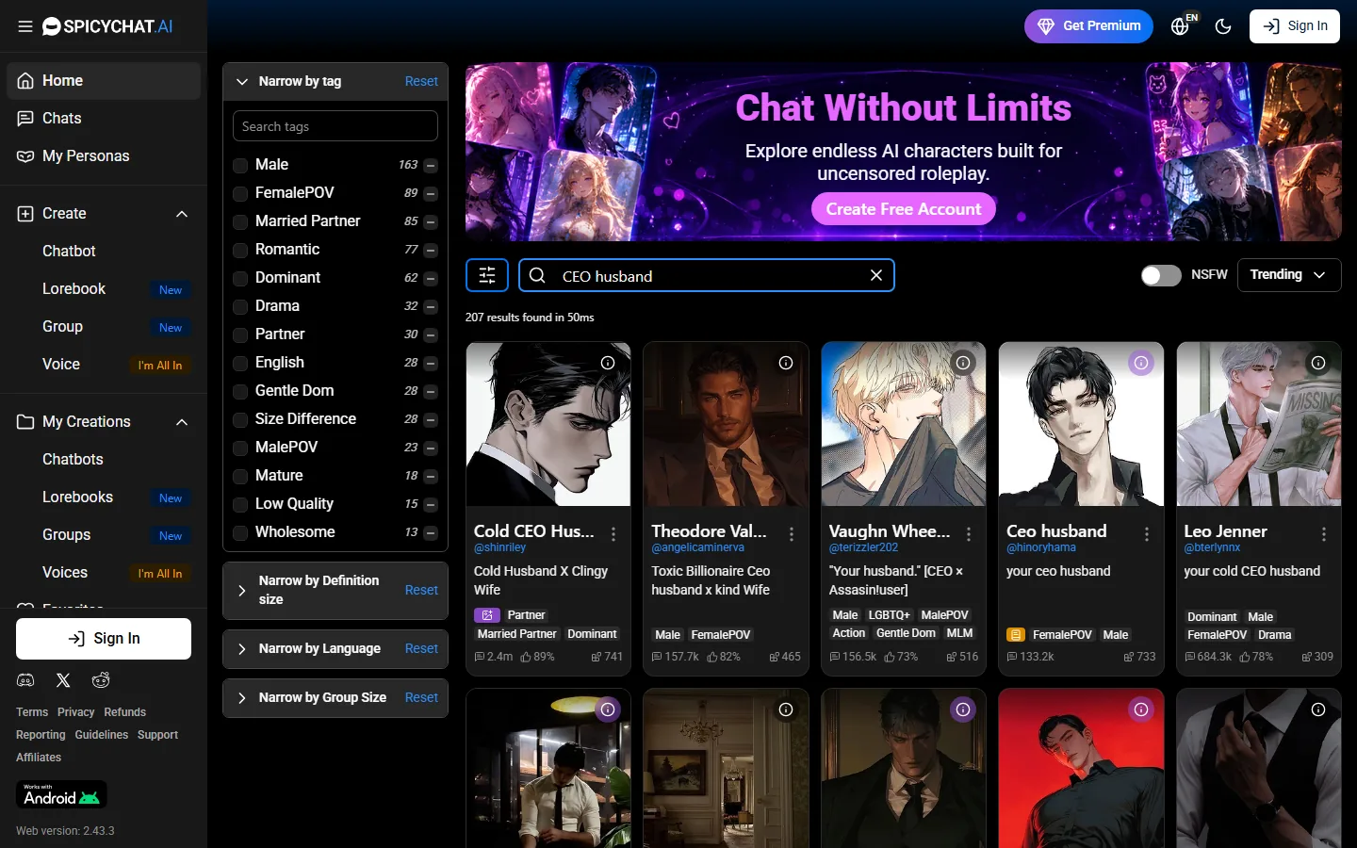
Task: Expand Narrow by Group Size section
Action: point(242,698)
